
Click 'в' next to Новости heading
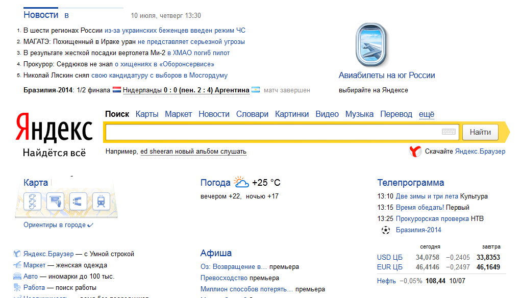(x=66, y=15)
